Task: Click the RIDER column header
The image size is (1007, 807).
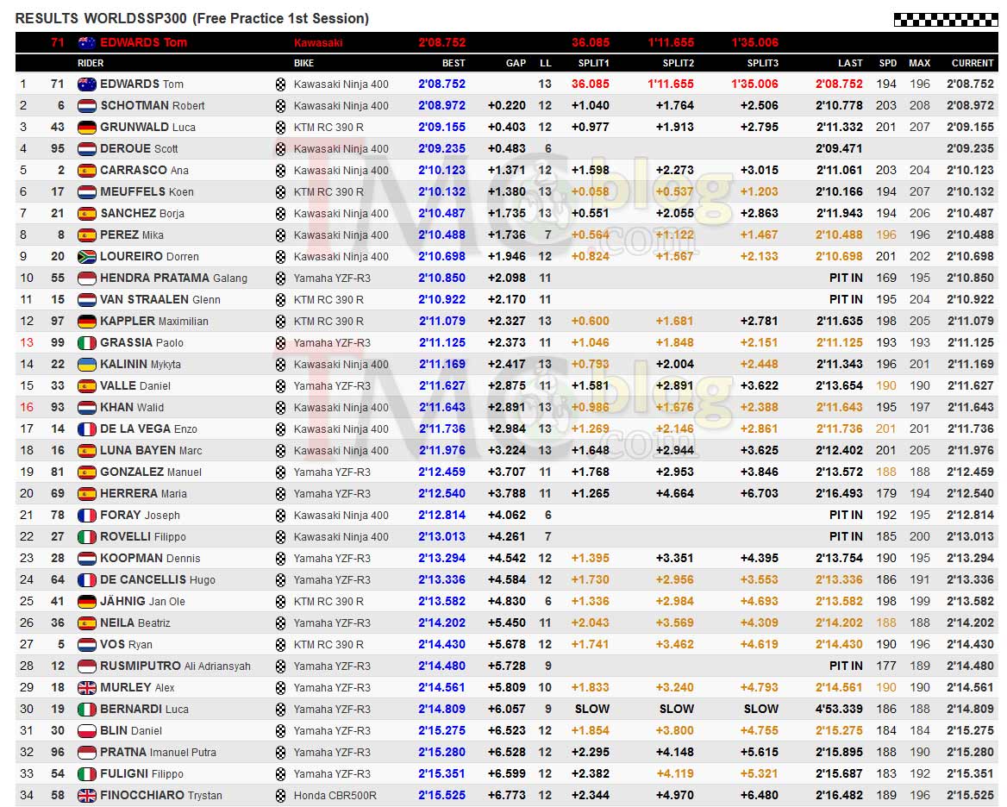Action: coord(91,63)
